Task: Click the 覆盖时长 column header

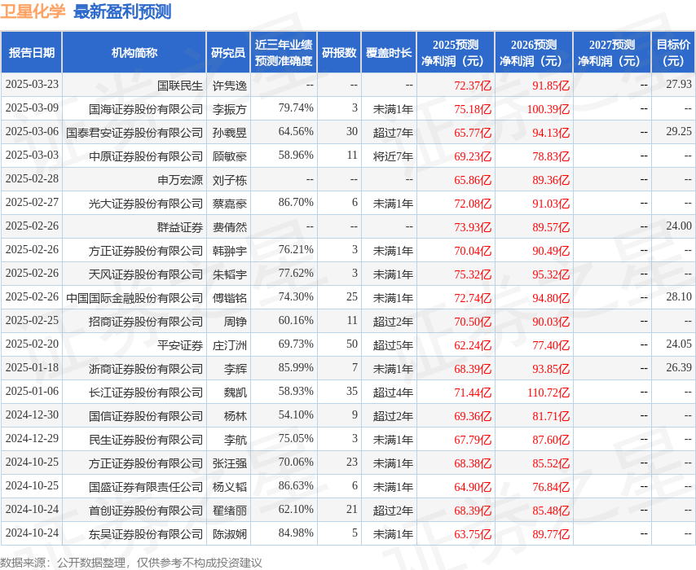Action: (389, 53)
